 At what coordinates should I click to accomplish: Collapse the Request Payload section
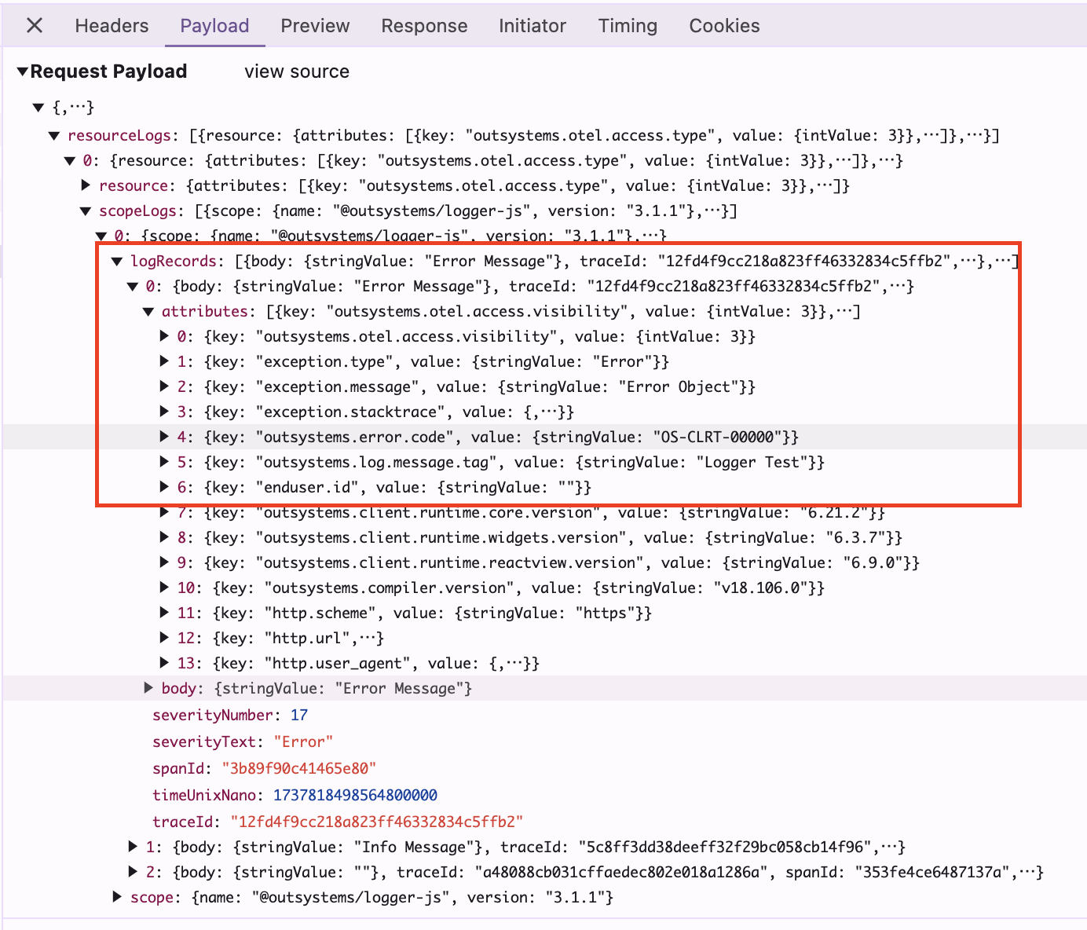[22, 71]
